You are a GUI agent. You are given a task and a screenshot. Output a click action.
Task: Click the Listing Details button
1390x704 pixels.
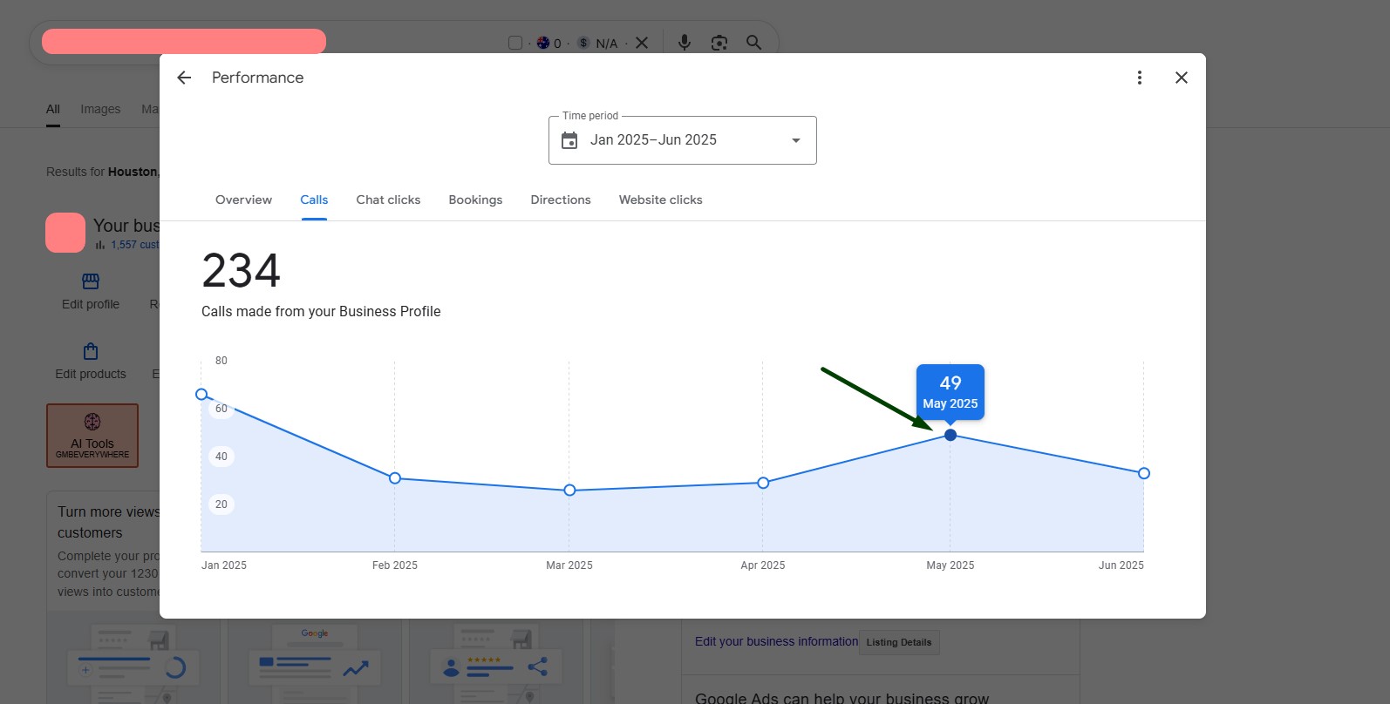coord(899,642)
